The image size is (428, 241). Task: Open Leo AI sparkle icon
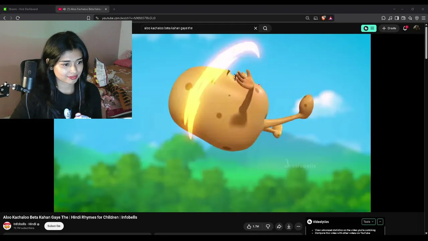click(410, 18)
